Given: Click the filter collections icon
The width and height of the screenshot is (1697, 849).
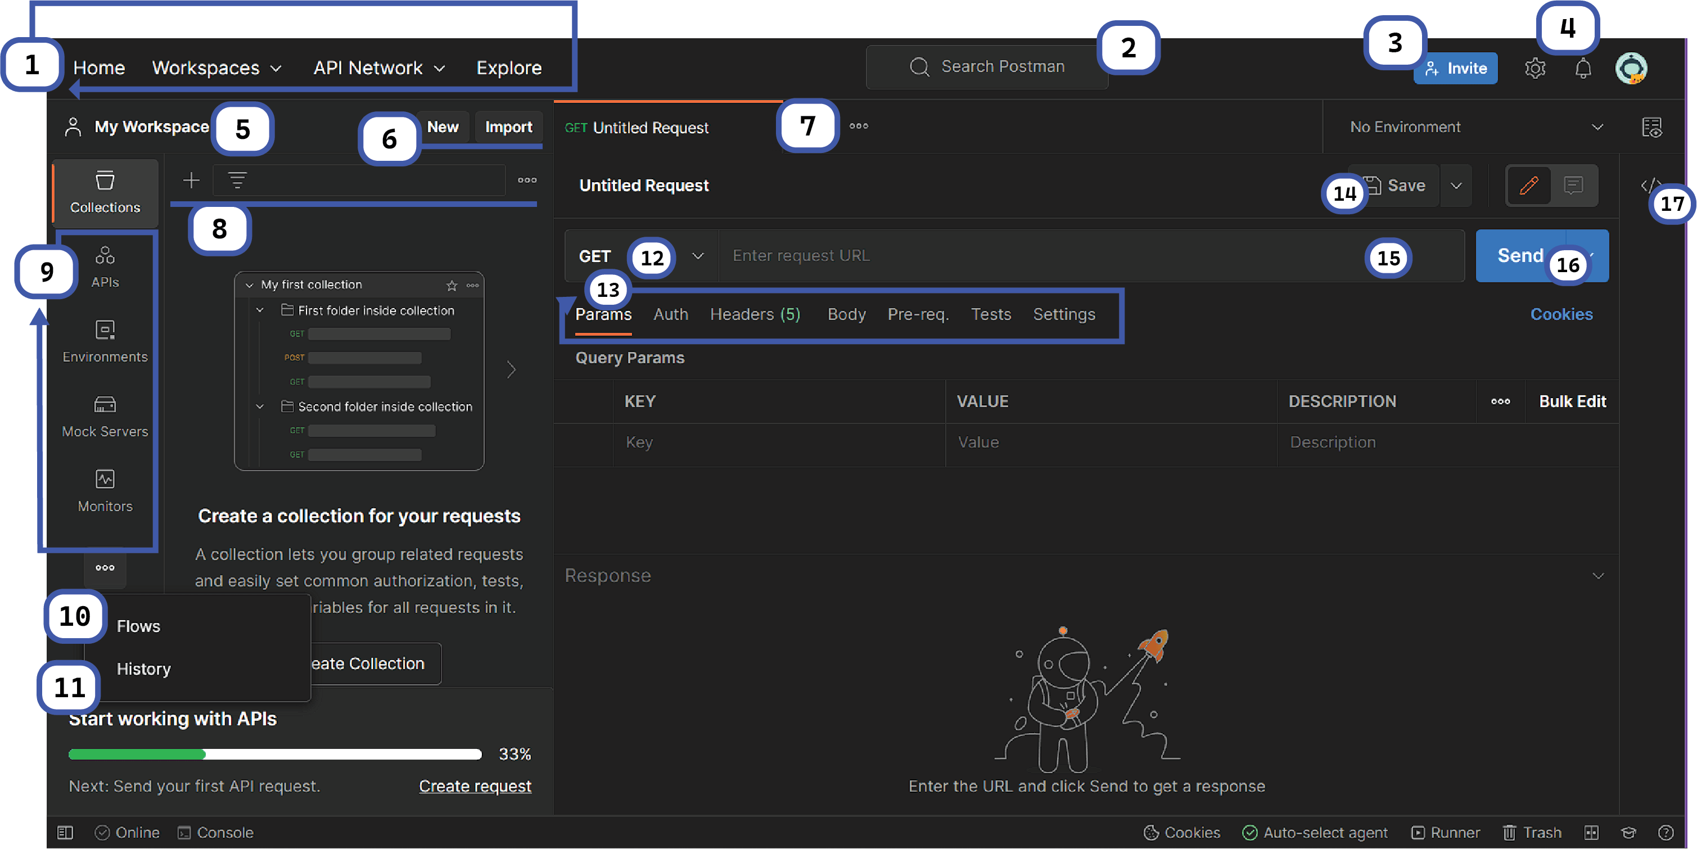Looking at the screenshot, I should (x=237, y=180).
